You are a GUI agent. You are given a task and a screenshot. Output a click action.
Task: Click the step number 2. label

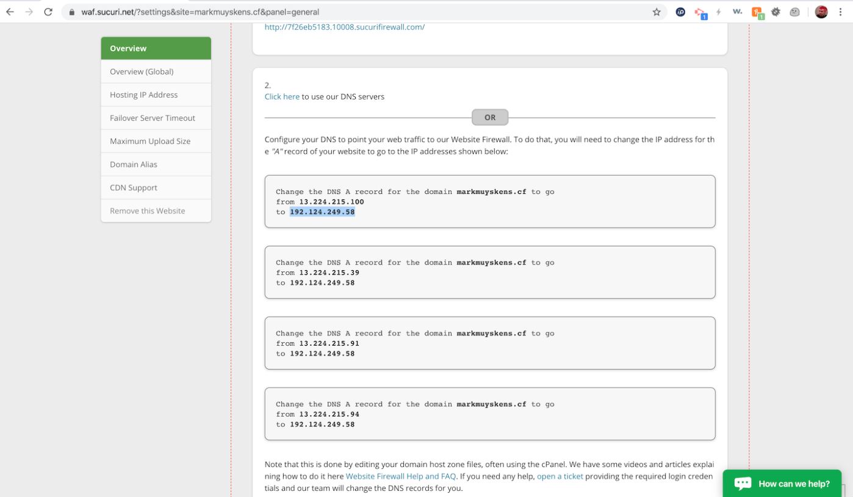268,85
